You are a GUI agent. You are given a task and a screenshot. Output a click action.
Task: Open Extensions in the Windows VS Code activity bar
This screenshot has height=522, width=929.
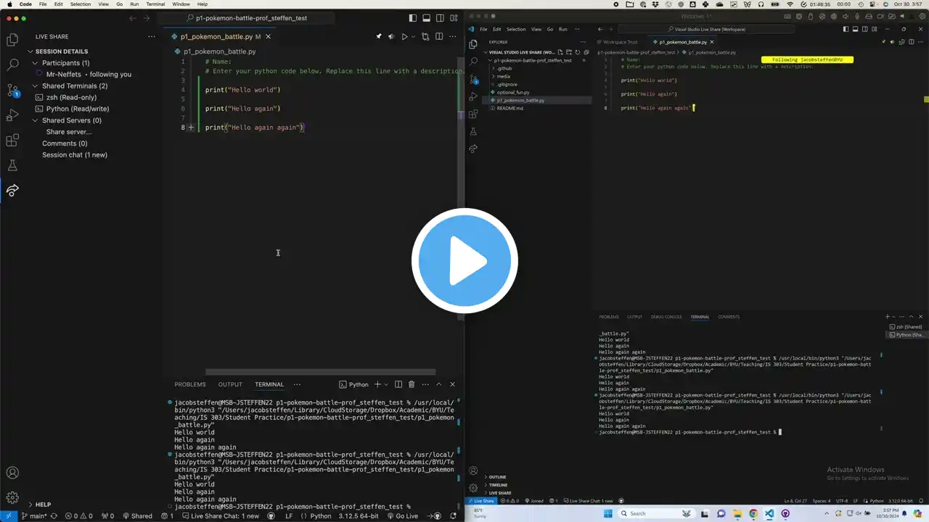point(473,114)
